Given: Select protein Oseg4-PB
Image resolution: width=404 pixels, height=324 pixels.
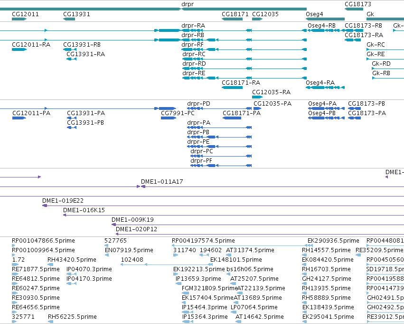Looking at the screenshot, I should tap(322, 113).
